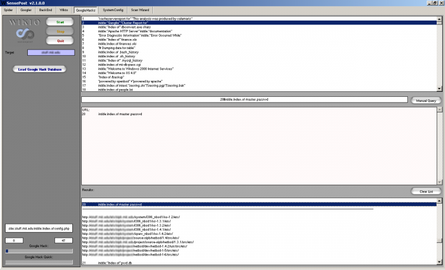Click the site query text box
The width and height of the screenshot is (445, 270).
pyautogui.click(x=39, y=228)
